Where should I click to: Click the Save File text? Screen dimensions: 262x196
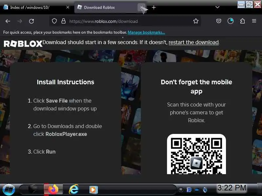[57, 101]
